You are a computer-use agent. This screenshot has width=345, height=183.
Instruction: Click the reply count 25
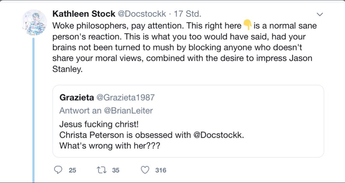click(72, 170)
